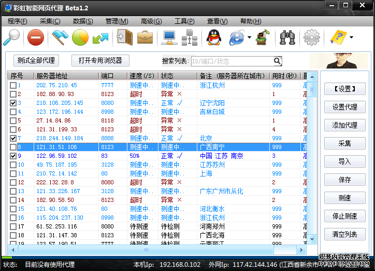Click the Internet Explorer toolbar icon
Screen dimensions: 375x271
click(237, 37)
